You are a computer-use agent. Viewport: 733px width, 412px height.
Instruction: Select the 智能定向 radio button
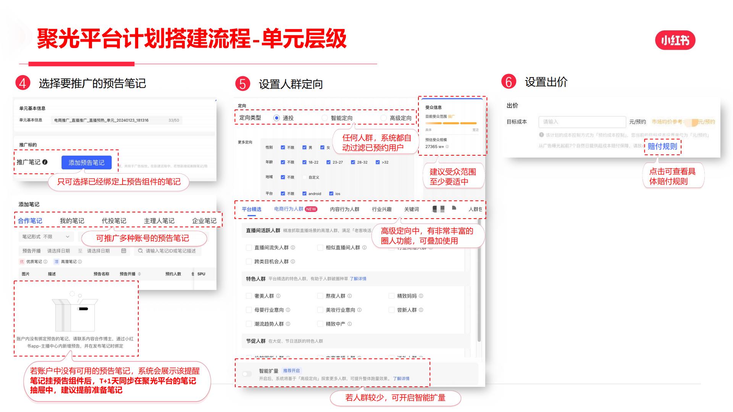click(325, 118)
